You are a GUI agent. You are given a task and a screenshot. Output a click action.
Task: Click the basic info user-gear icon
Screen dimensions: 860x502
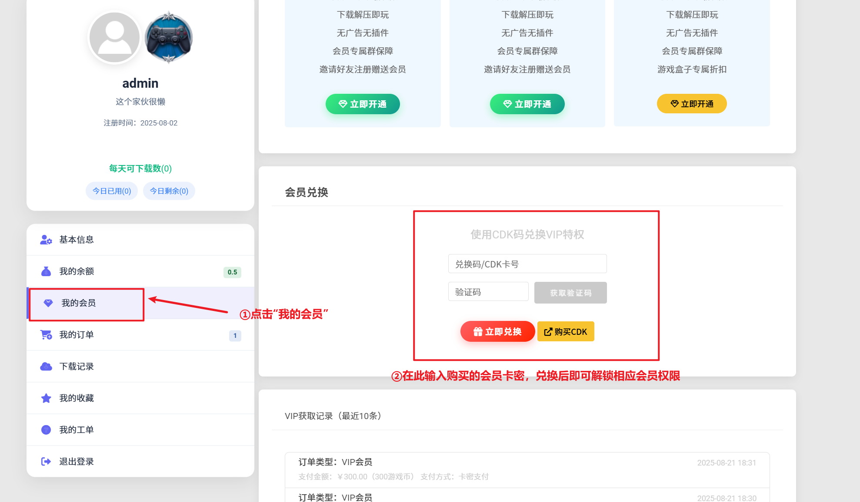point(46,240)
